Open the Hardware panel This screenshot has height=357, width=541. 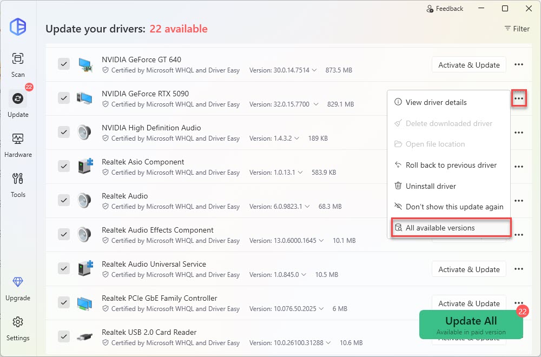point(18,145)
